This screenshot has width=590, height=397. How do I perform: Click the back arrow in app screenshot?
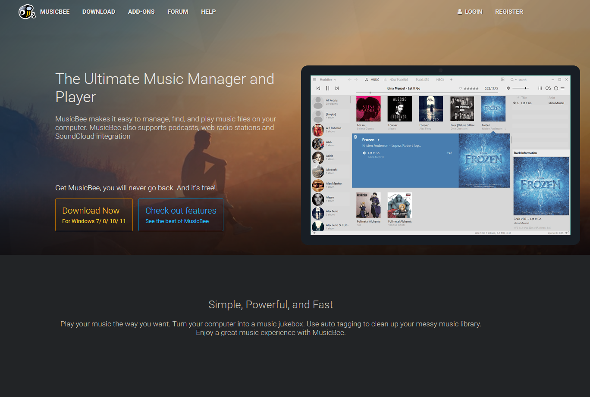[350, 80]
